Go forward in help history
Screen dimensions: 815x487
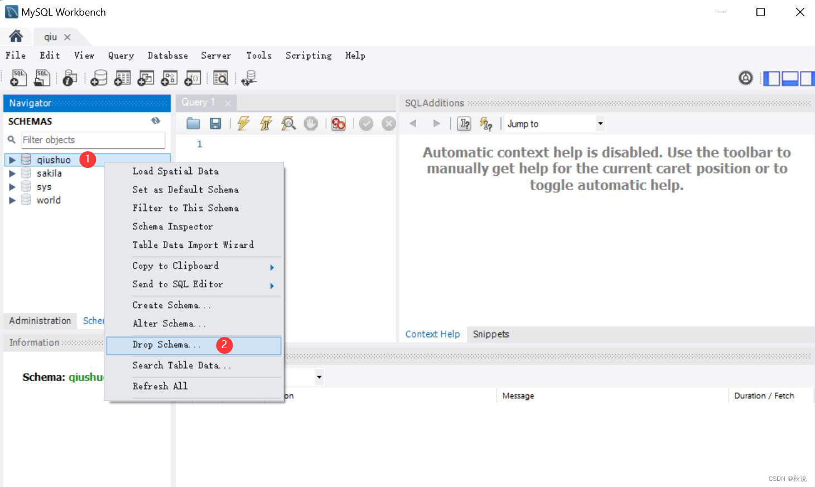(x=436, y=123)
